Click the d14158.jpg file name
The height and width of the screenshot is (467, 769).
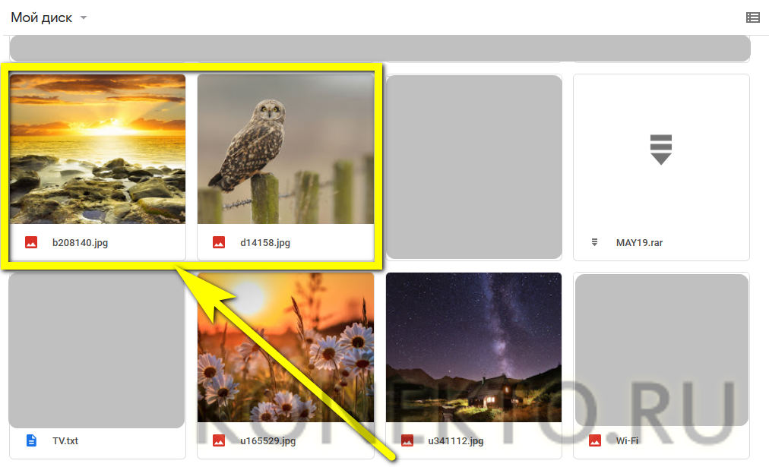pyautogui.click(x=265, y=242)
